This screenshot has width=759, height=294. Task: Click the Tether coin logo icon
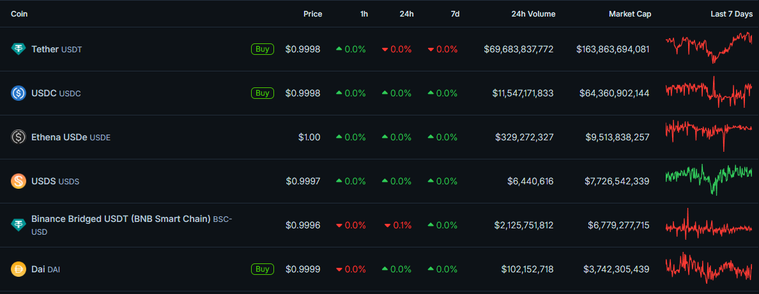19,49
